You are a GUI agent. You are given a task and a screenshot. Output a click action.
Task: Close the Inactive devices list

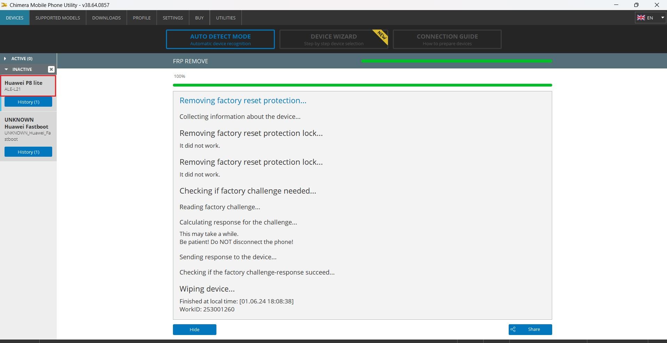pos(51,69)
